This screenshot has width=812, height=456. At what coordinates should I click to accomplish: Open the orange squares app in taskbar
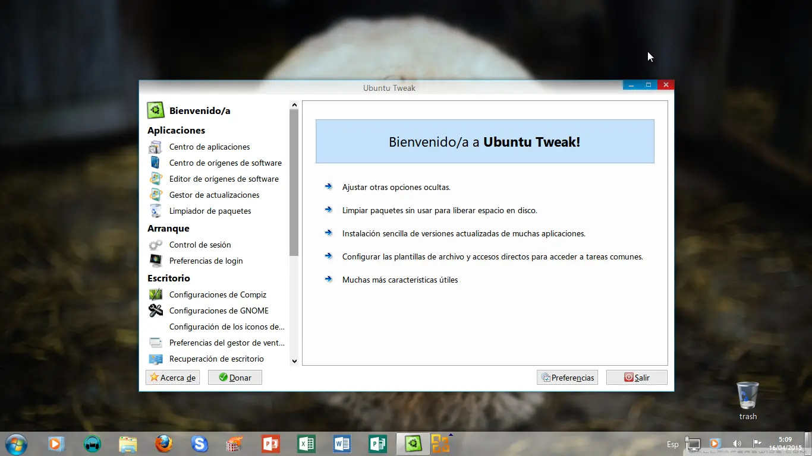[x=440, y=444]
